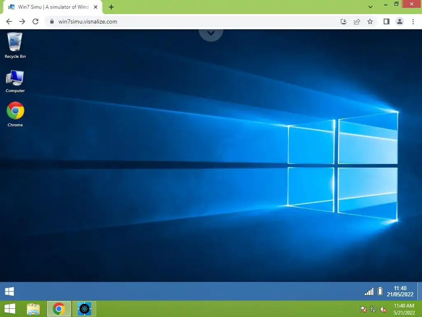Reload the win7simu page

click(x=35, y=21)
